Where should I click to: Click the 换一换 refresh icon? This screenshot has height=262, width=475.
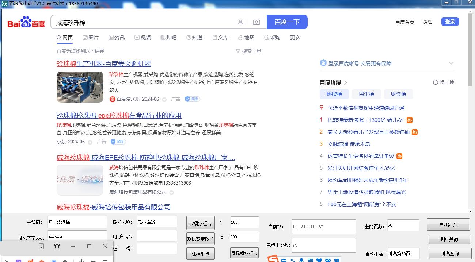(x=436, y=82)
